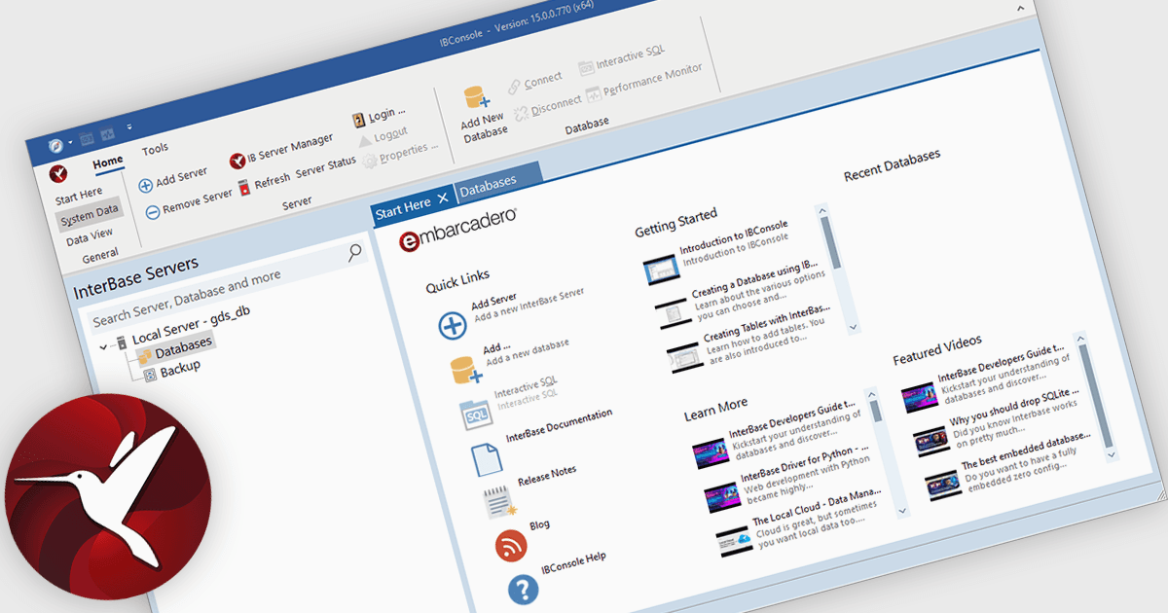This screenshot has height=613, width=1168.
Task: Switch to the Tools ribbon tab
Action: [x=155, y=149]
